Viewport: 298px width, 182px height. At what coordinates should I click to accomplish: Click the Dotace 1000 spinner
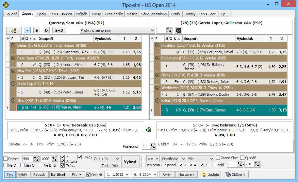coord(55,159)
